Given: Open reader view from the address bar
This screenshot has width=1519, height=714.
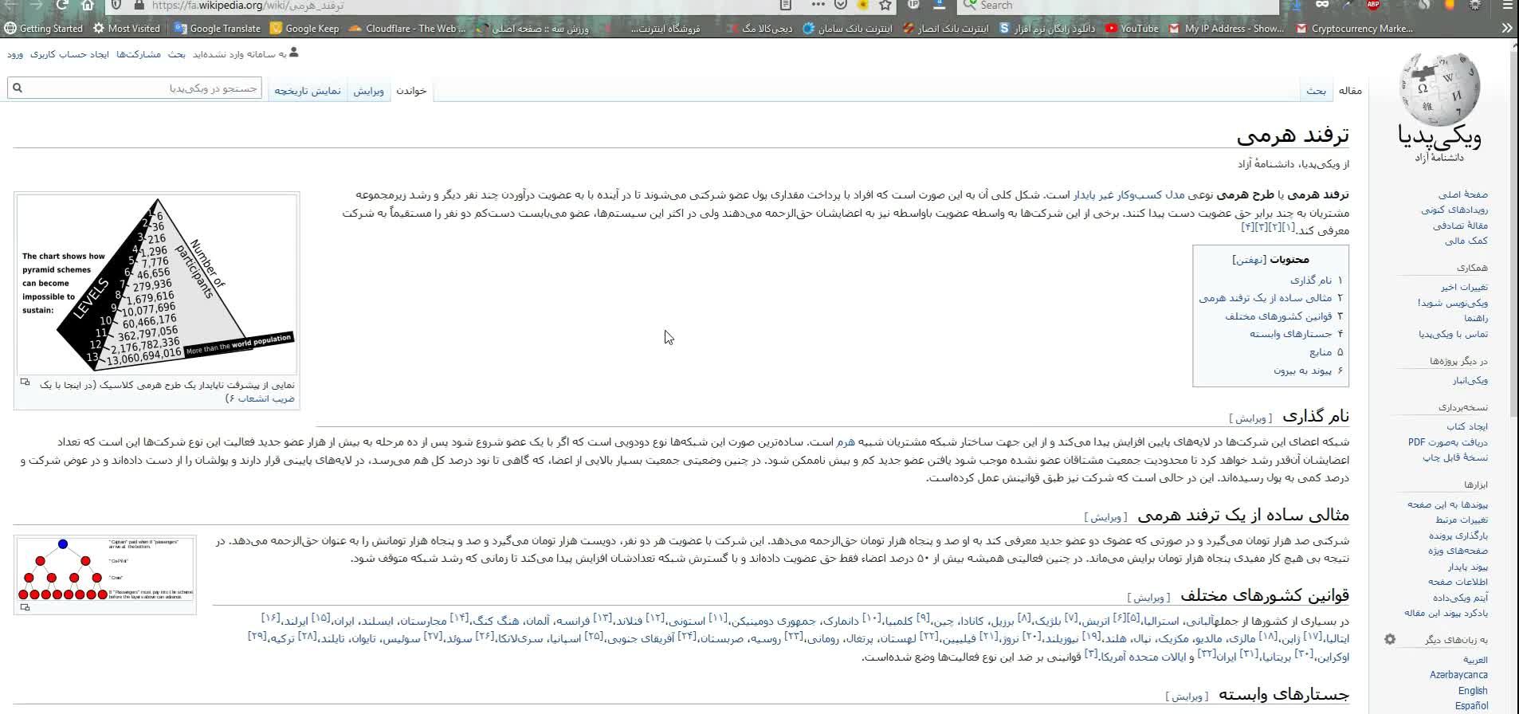Looking at the screenshot, I should point(786,5).
